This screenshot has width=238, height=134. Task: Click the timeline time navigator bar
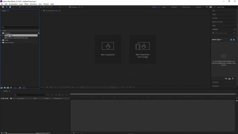point(153,94)
